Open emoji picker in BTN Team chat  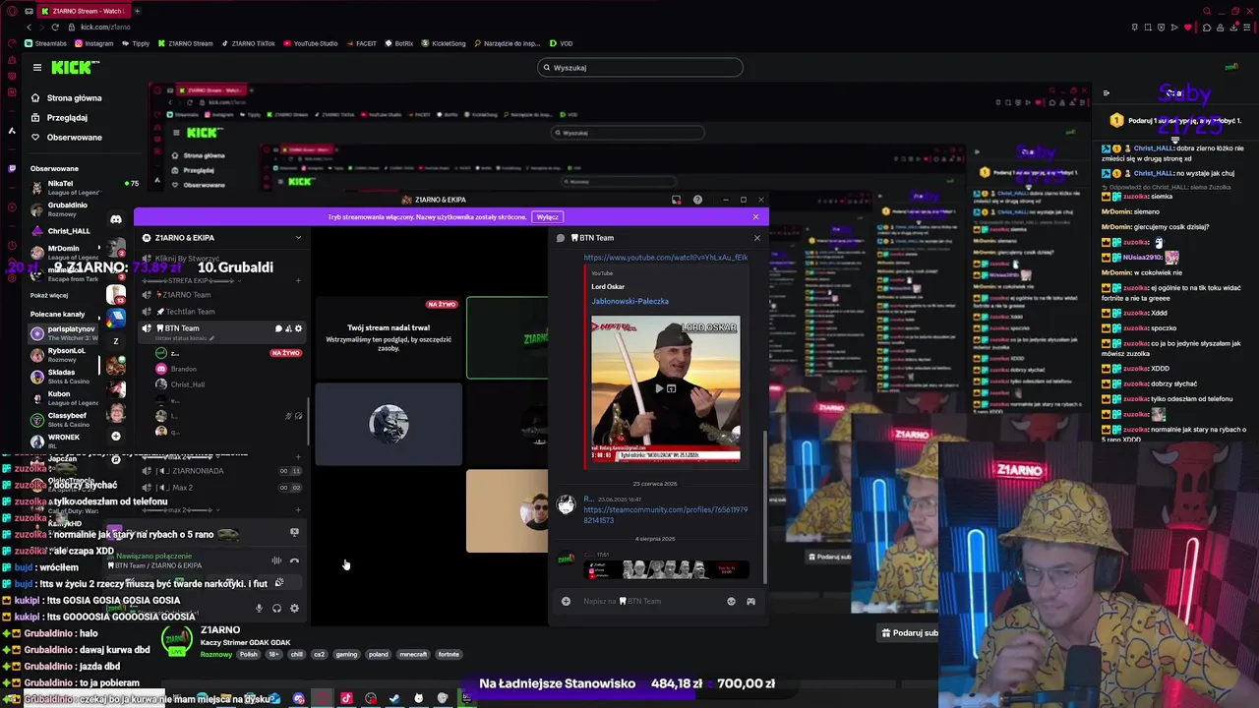pyautogui.click(x=731, y=601)
